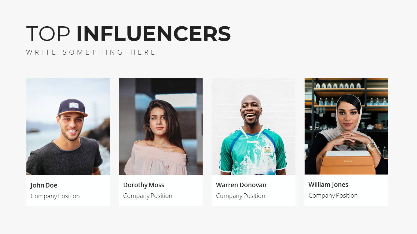
Task: Click the cap on John Doe's photo
Action: [72, 108]
